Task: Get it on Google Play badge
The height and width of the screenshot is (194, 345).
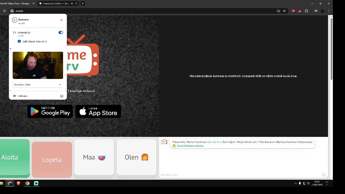Action: pos(50,111)
